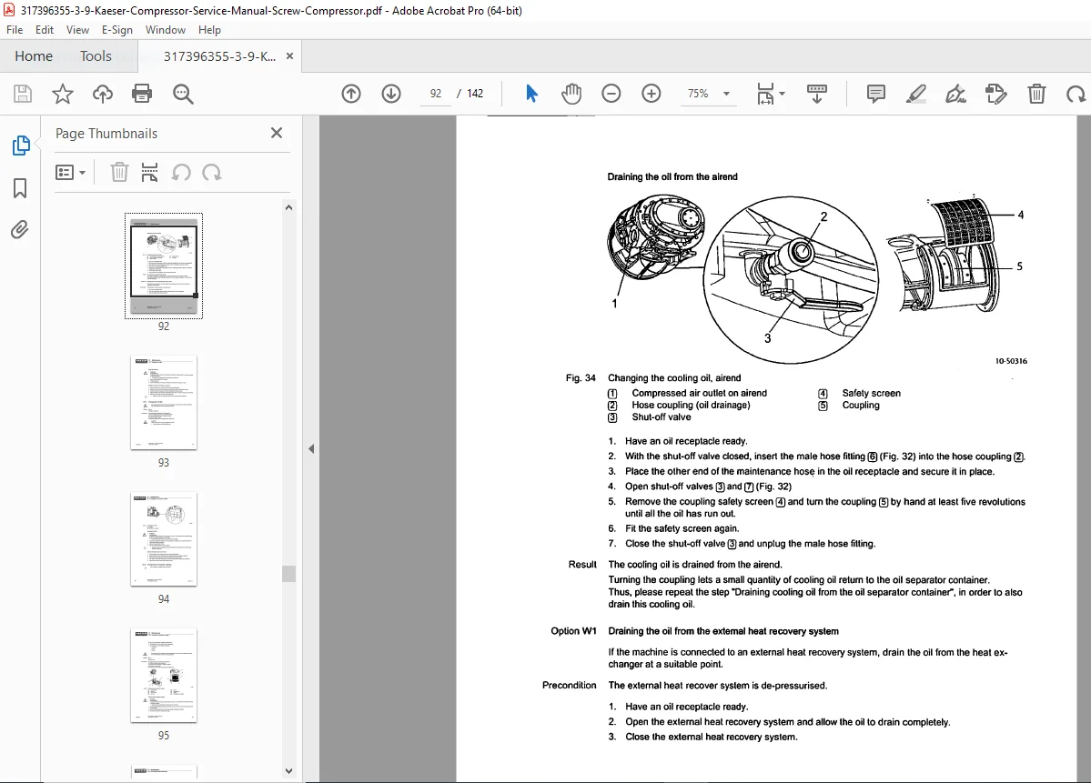Select the 317396355-3-9-K... document tab
Screen dimensions: 1091x783
(x=219, y=56)
